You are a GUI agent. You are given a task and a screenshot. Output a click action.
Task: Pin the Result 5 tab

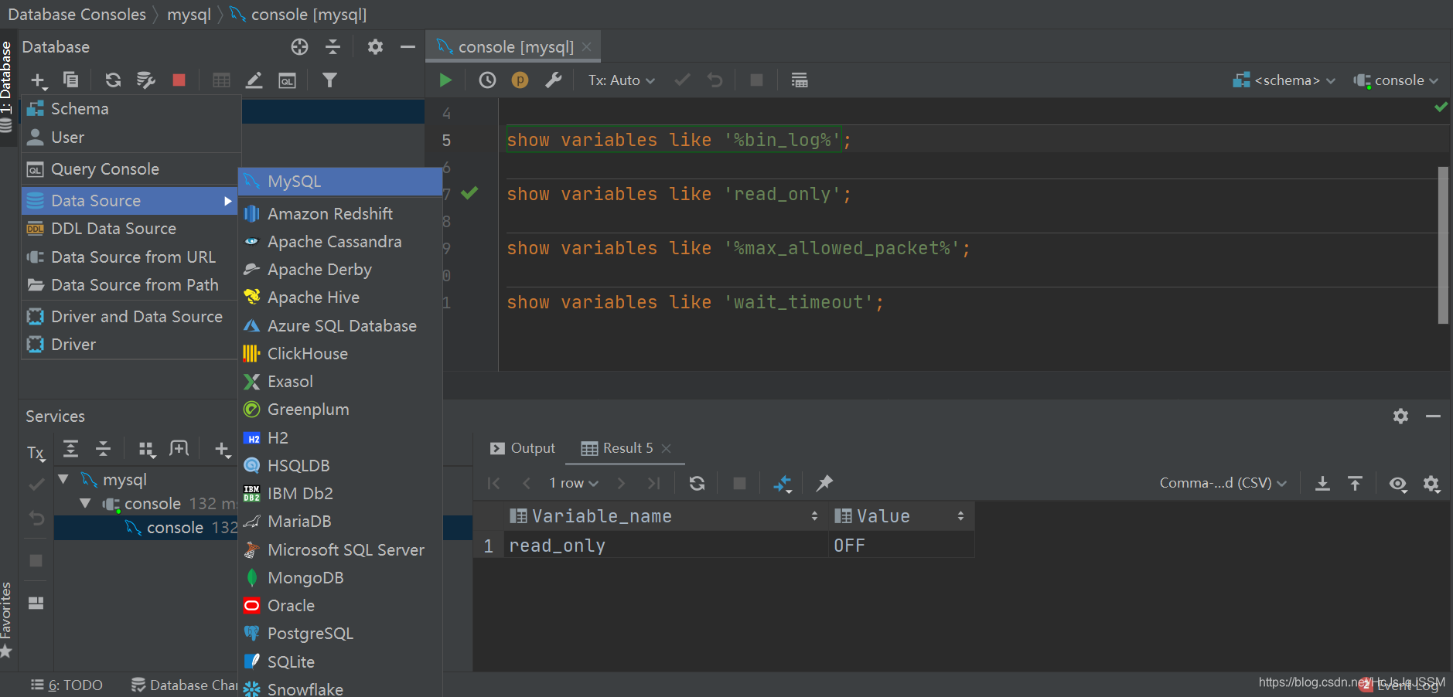[824, 483]
